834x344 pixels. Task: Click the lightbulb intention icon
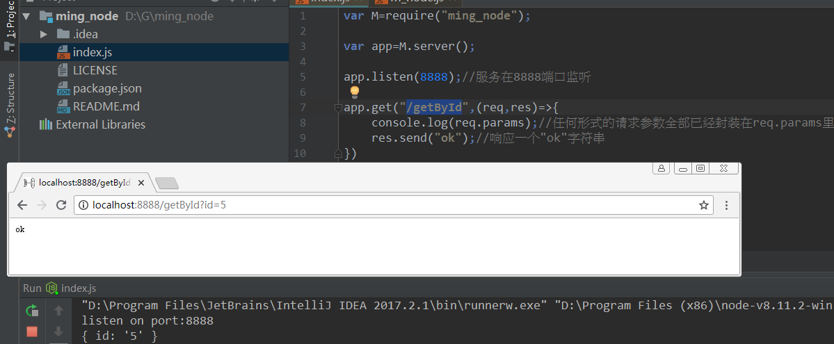pos(355,92)
